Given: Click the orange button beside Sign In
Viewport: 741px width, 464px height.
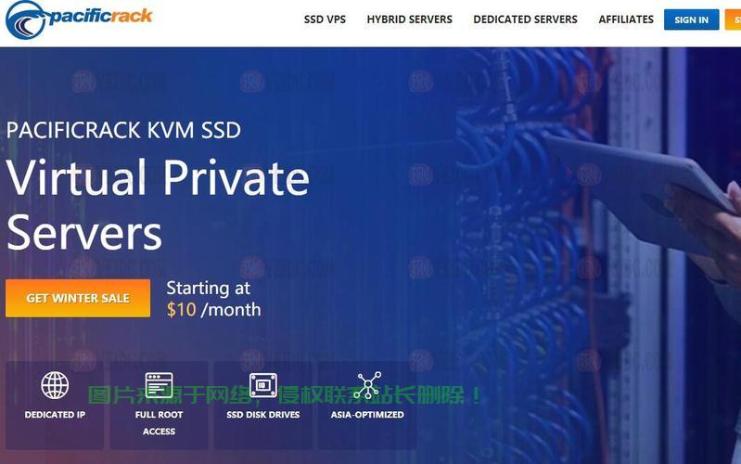Looking at the screenshot, I should coord(733,19).
